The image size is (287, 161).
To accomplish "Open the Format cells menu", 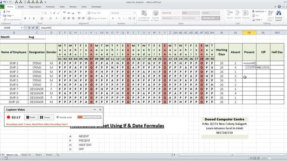I will [x=245, y=15].
